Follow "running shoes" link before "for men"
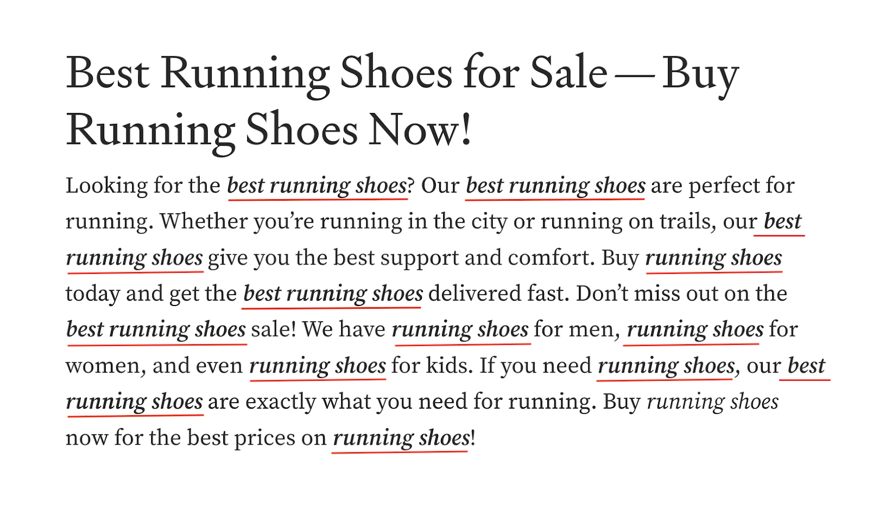 460,330
